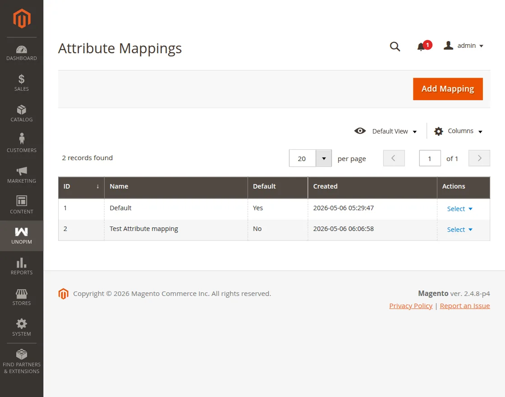Open the Stores sidebar menu
Screen dimensions: 505x397
(22, 297)
